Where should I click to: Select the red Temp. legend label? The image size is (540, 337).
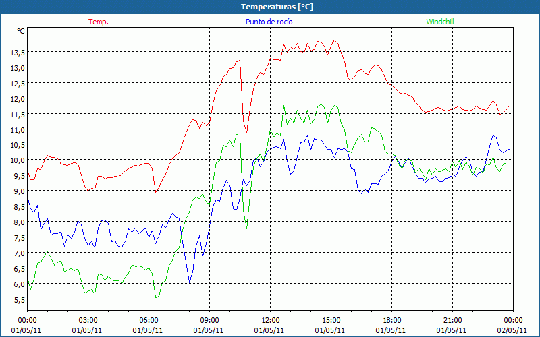[99, 22]
